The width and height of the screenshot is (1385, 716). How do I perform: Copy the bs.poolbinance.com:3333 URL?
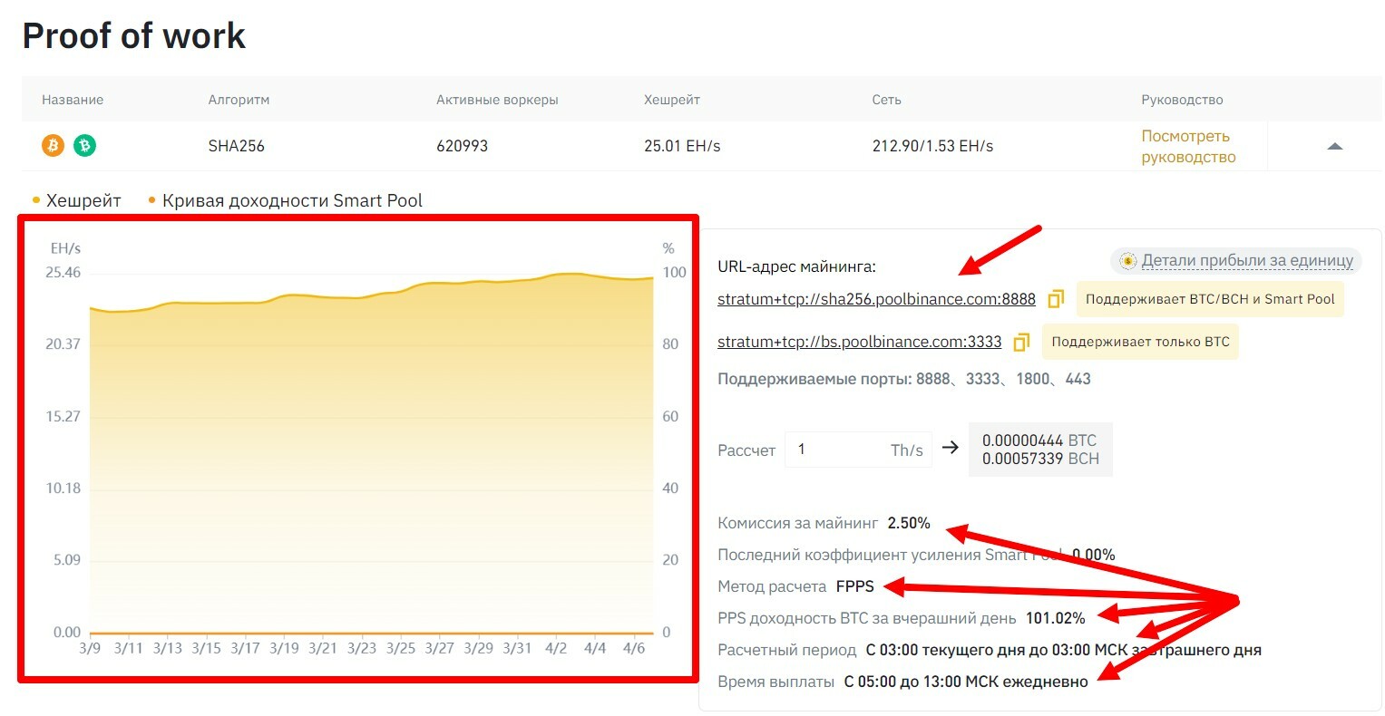coord(1021,343)
